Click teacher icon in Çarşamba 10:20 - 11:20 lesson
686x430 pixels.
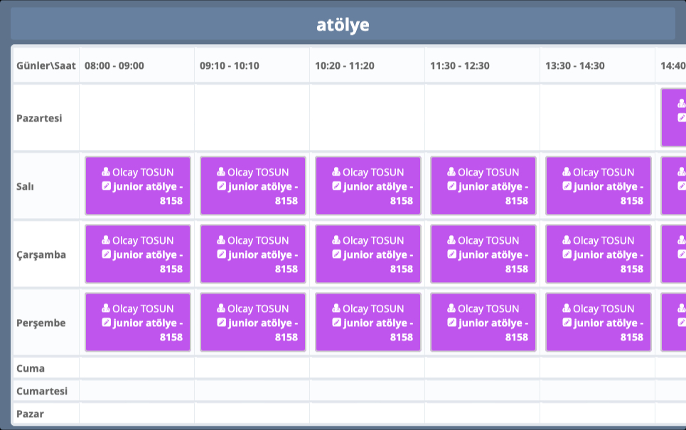[336, 240]
